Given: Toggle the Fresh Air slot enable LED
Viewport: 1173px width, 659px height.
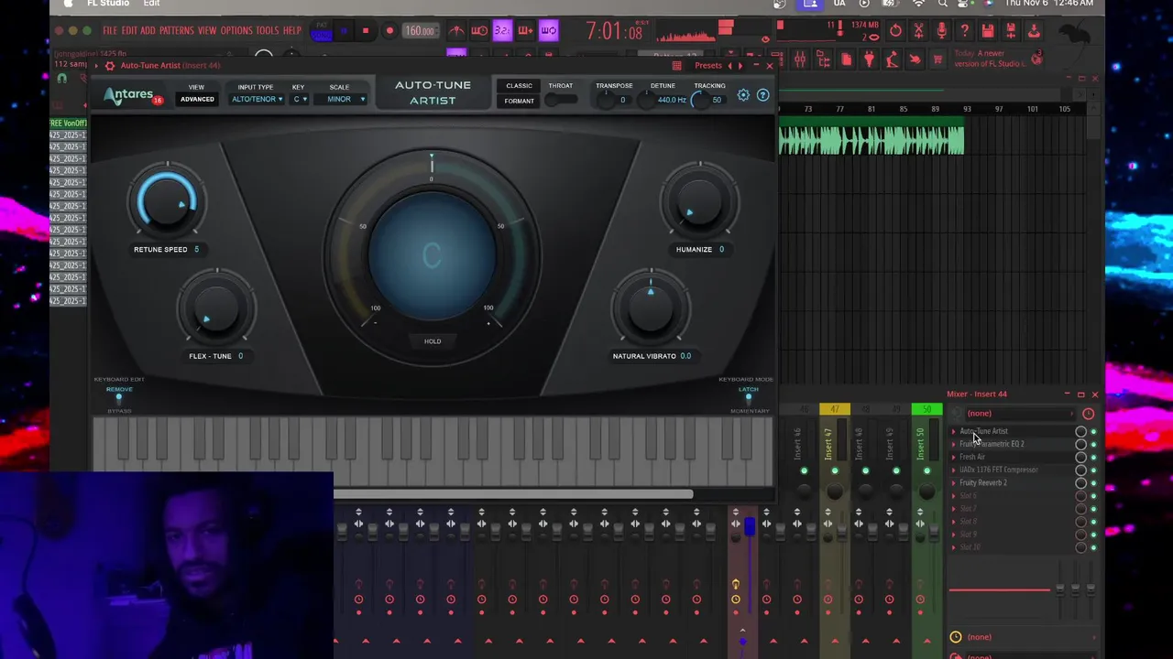Looking at the screenshot, I should point(1093,458).
